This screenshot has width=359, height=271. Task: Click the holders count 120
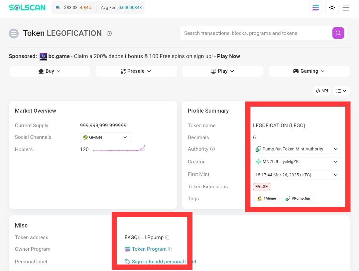[84, 149]
